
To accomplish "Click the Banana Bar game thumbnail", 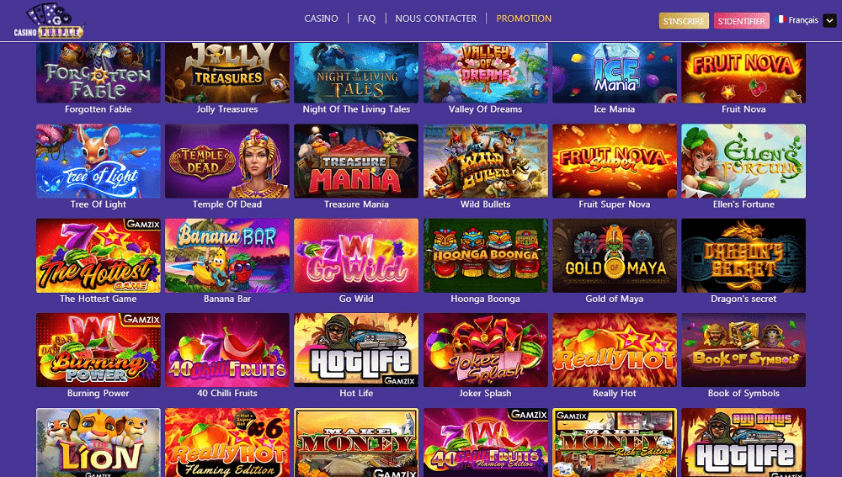I will (227, 256).
